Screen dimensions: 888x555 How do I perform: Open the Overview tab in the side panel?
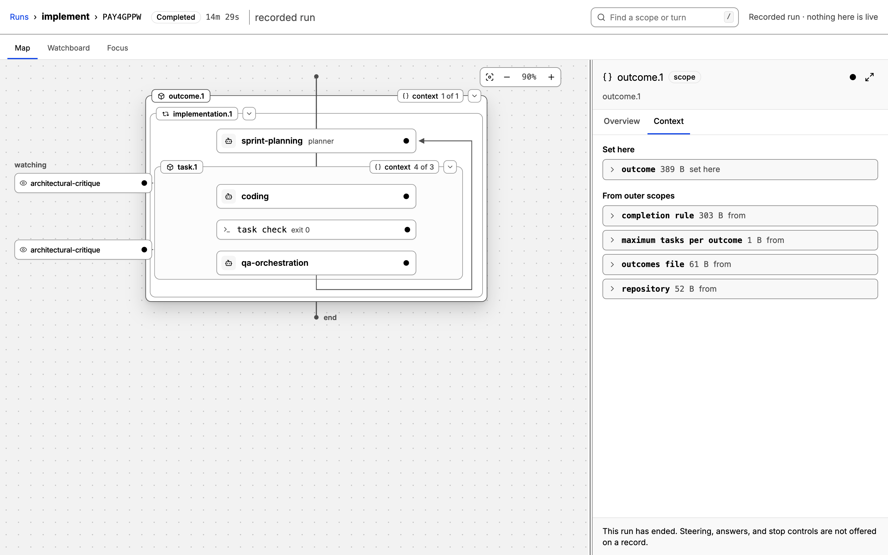coord(622,121)
